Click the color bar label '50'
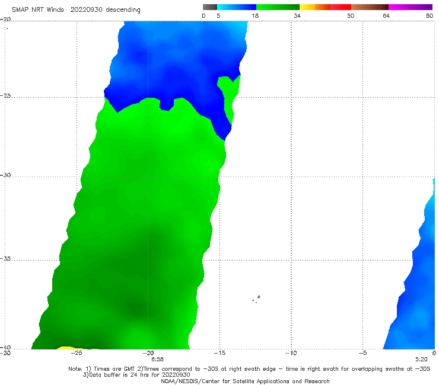Image resolution: width=439 pixels, height=385 pixels. [x=351, y=15]
